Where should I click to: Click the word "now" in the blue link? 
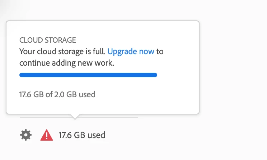[x=147, y=52]
